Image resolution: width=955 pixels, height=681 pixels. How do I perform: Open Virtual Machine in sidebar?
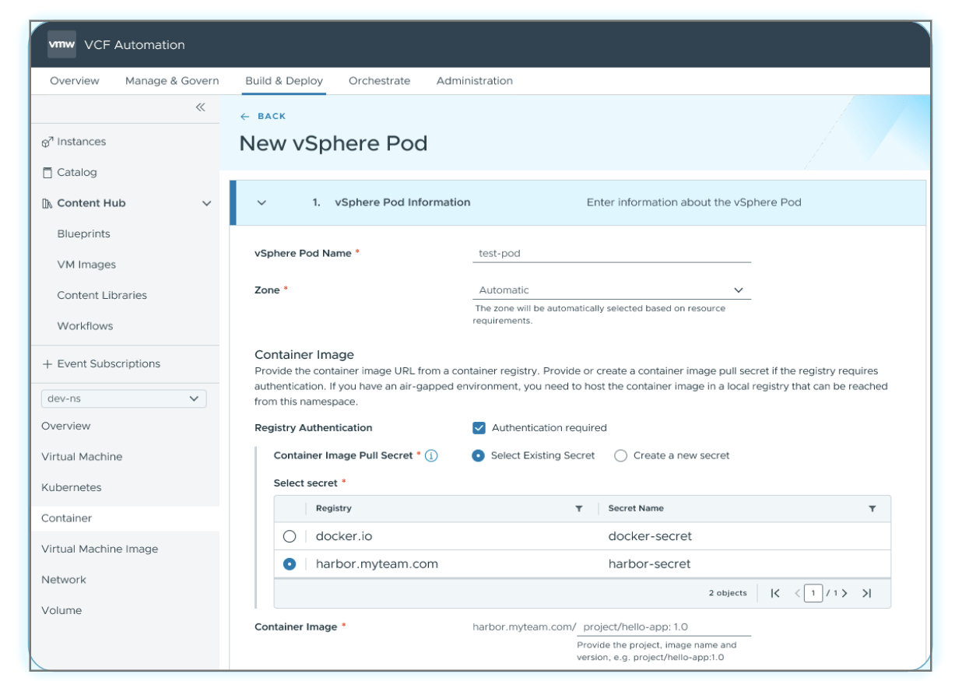82,457
